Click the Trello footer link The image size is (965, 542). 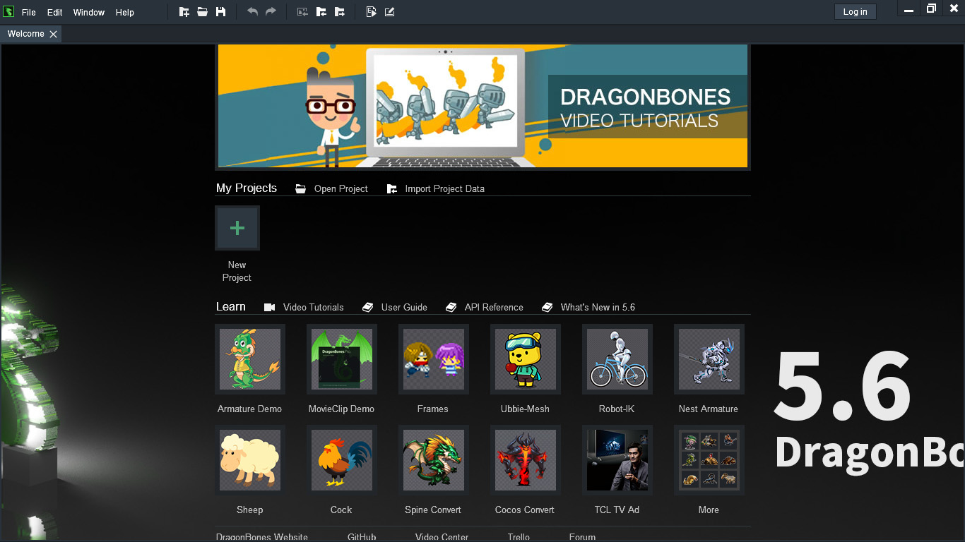click(x=519, y=537)
